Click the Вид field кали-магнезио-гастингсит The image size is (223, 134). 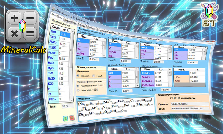tap(190, 108)
